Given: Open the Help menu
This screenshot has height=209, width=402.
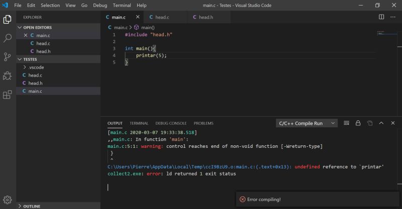Looking at the screenshot, I should click(141, 5).
